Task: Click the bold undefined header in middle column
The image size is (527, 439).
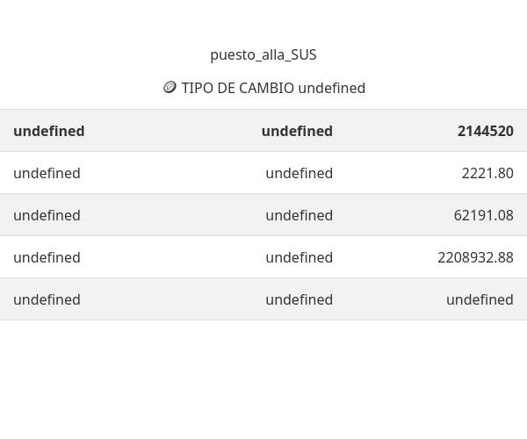Action: tap(297, 131)
